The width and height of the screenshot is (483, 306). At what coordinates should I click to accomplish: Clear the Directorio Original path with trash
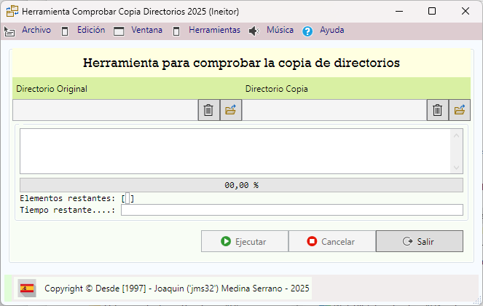click(x=208, y=110)
